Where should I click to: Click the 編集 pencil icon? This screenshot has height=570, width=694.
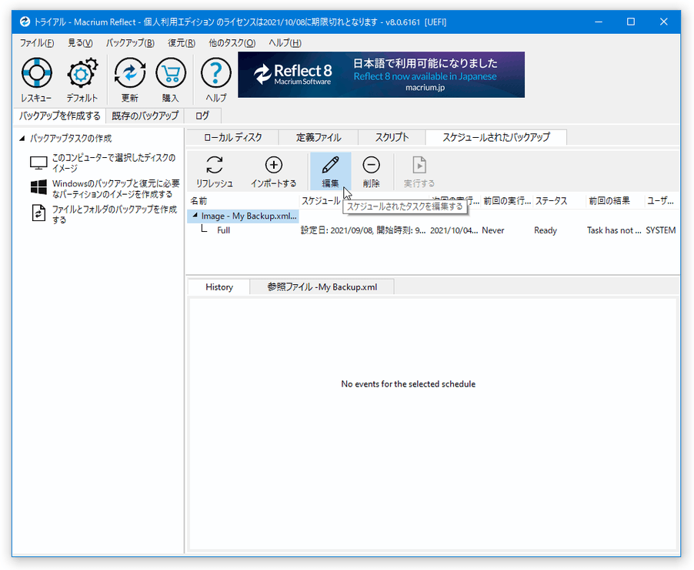(x=331, y=165)
